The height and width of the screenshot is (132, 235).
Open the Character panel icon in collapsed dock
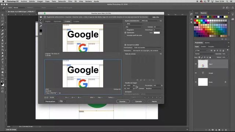coord(191,19)
